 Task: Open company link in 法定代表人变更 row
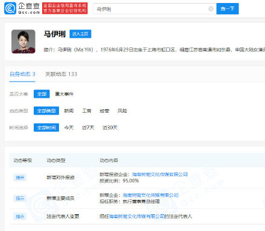click(x=137, y=217)
